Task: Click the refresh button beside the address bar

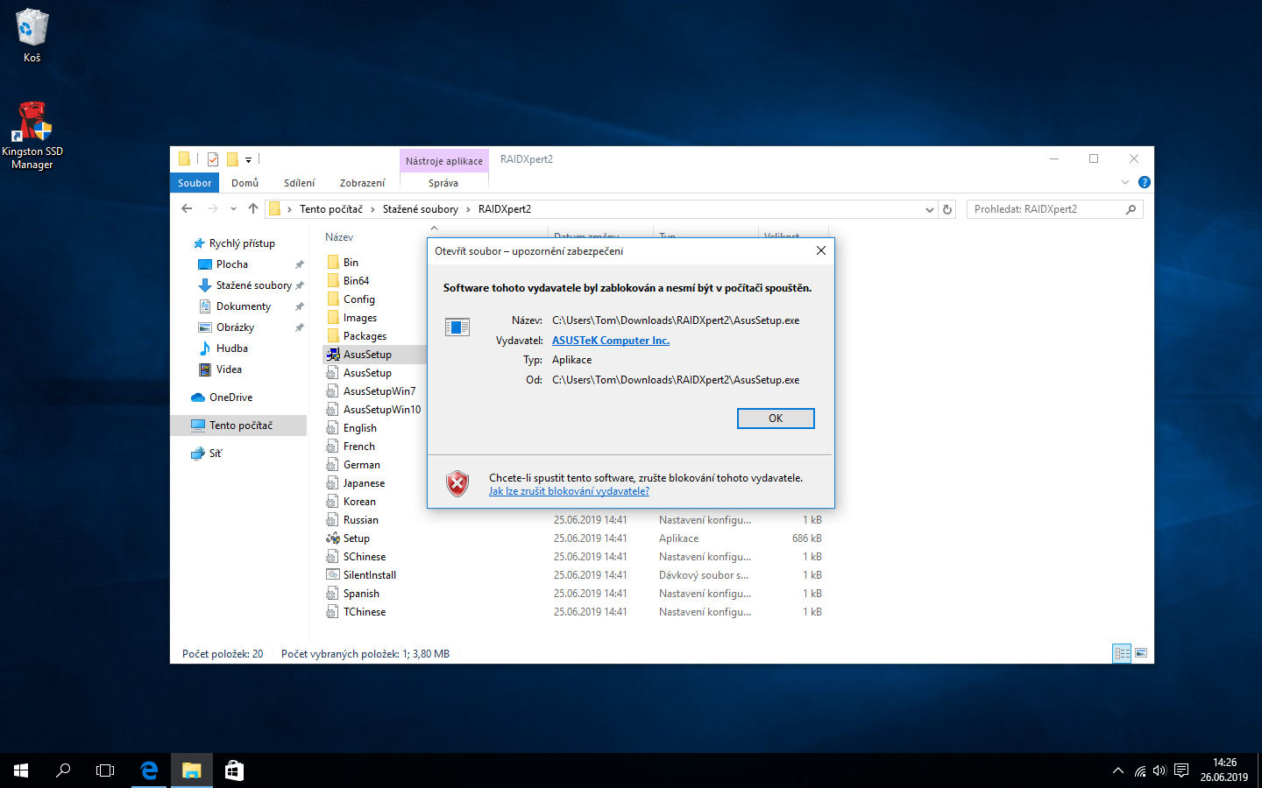Action: 946,209
